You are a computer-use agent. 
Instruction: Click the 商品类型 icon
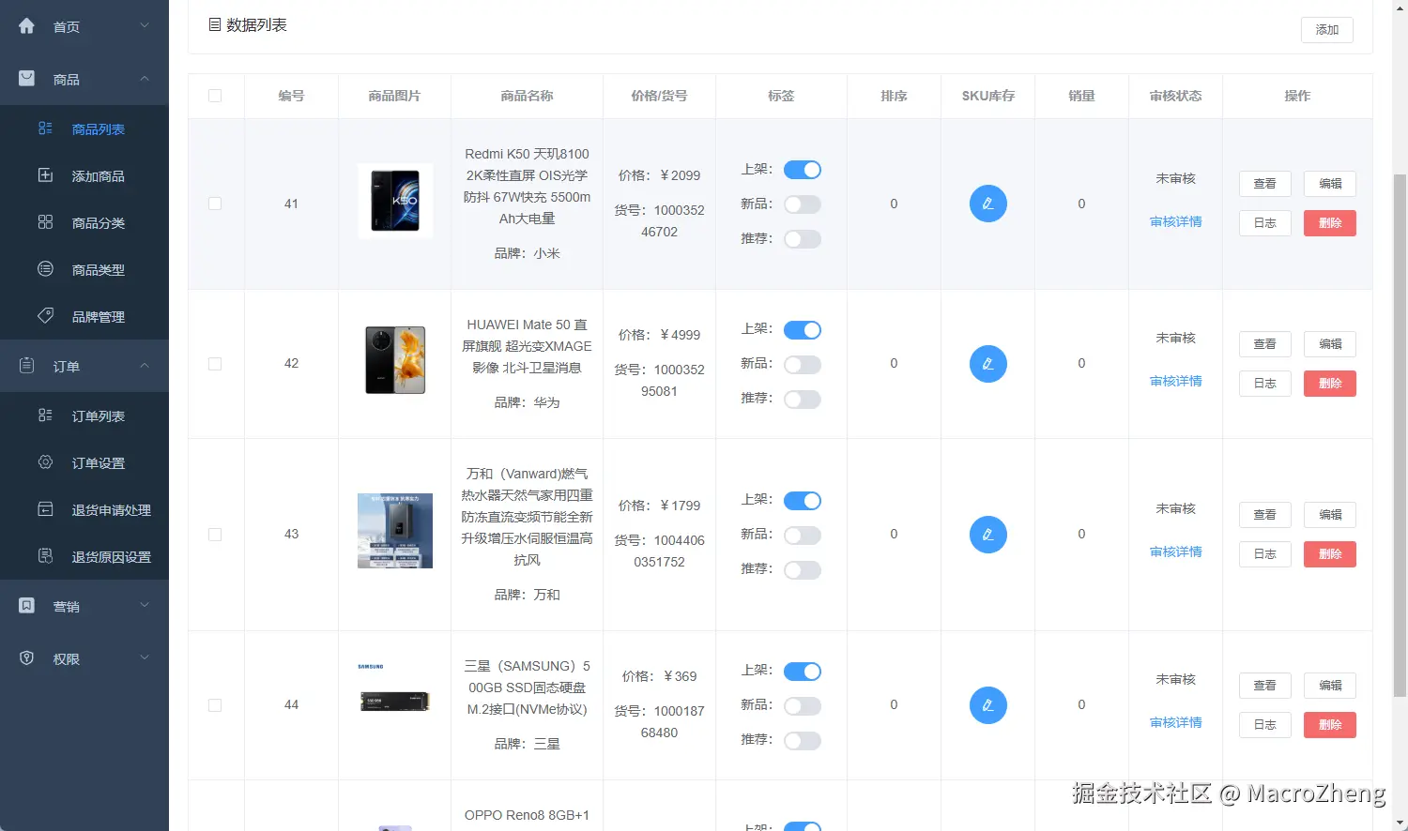click(x=45, y=269)
